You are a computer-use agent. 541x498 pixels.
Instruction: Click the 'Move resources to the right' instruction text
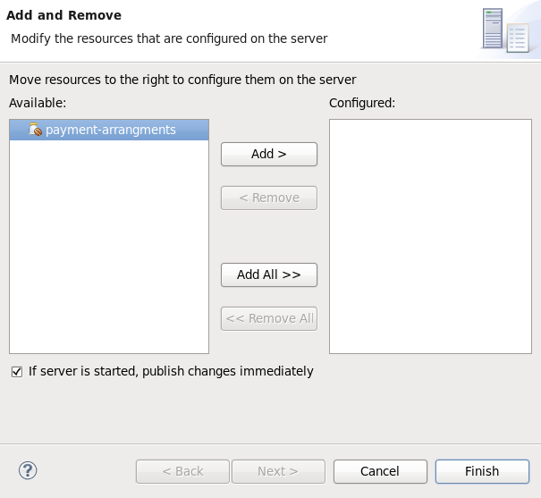182,80
